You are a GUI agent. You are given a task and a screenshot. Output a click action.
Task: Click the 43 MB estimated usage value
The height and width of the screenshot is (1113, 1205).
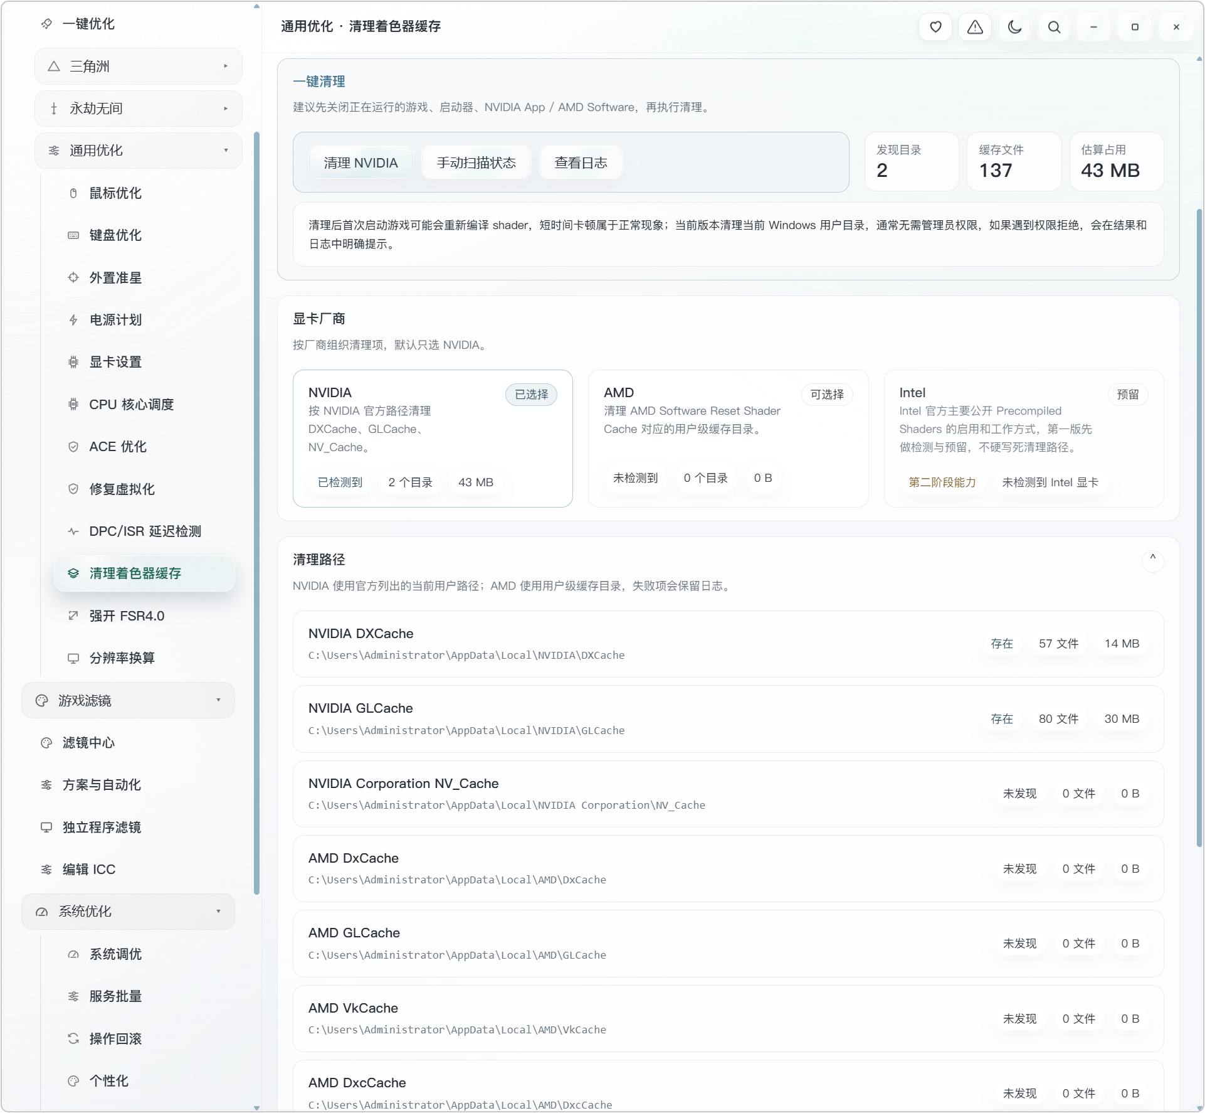(x=1110, y=171)
